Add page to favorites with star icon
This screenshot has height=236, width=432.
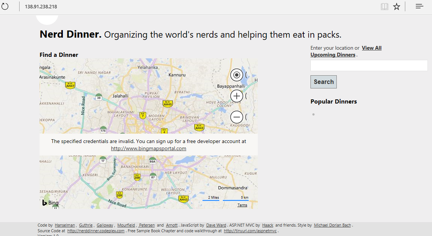click(397, 7)
